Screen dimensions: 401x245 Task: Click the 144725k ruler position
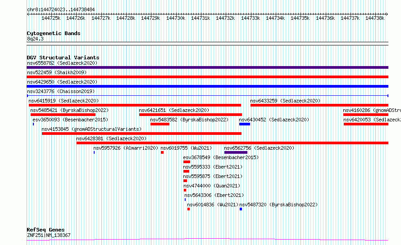[x=51, y=18]
